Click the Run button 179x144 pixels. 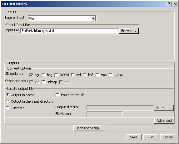pos(151,137)
